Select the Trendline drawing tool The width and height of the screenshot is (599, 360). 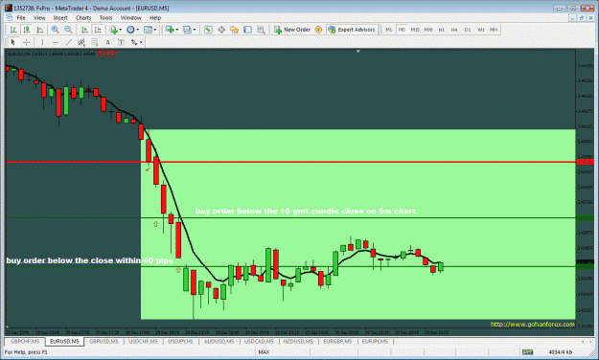pyautogui.click(x=68, y=42)
